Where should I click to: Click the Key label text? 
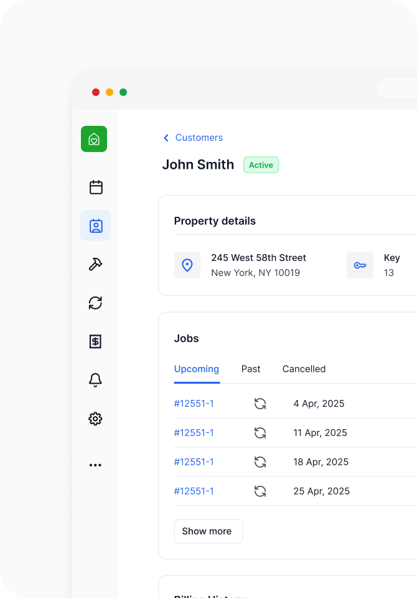click(392, 258)
